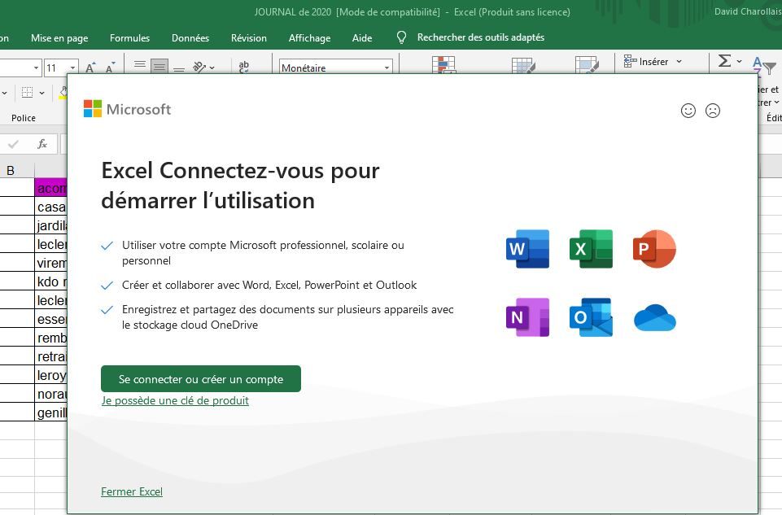The image size is (782, 515).
Task: Click the OneNote app icon
Action: point(527,317)
